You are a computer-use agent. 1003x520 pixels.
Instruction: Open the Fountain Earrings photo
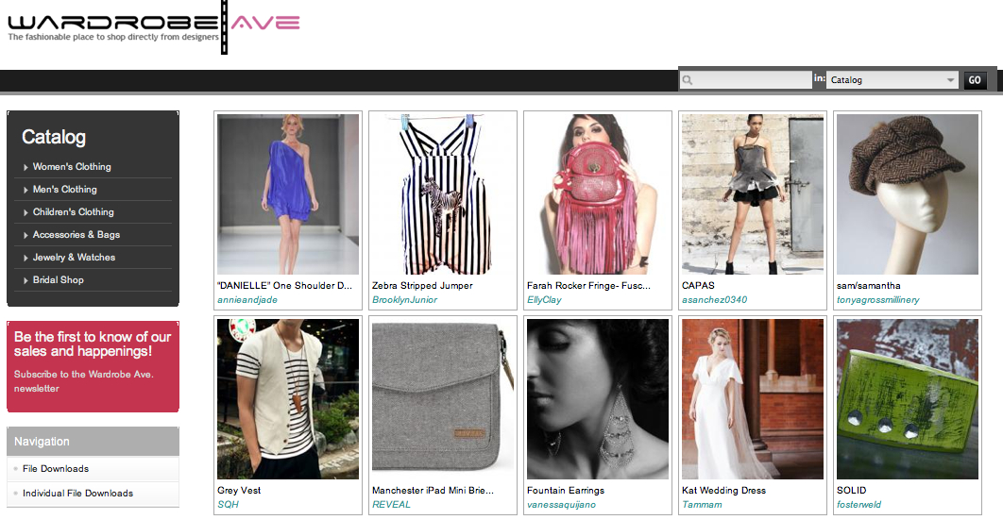[x=598, y=399]
